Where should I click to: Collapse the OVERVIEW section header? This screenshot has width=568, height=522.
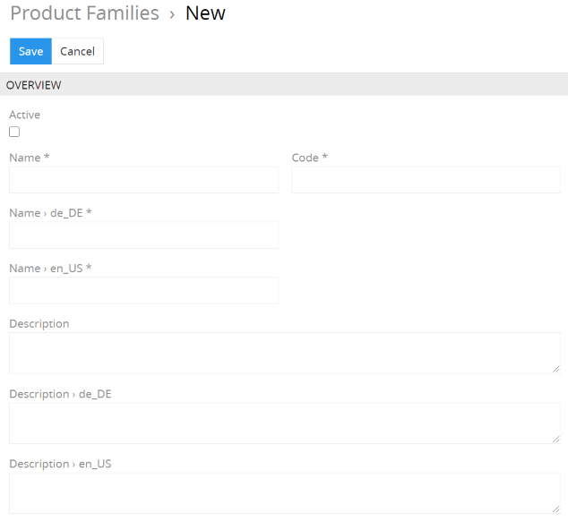coord(284,85)
